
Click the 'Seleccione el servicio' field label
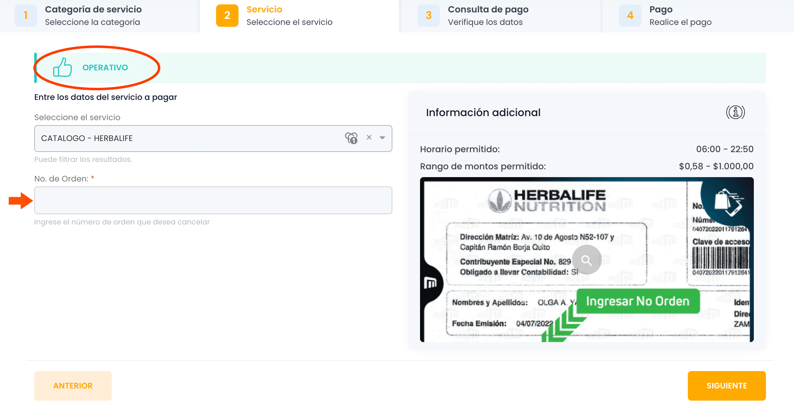(x=77, y=117)
